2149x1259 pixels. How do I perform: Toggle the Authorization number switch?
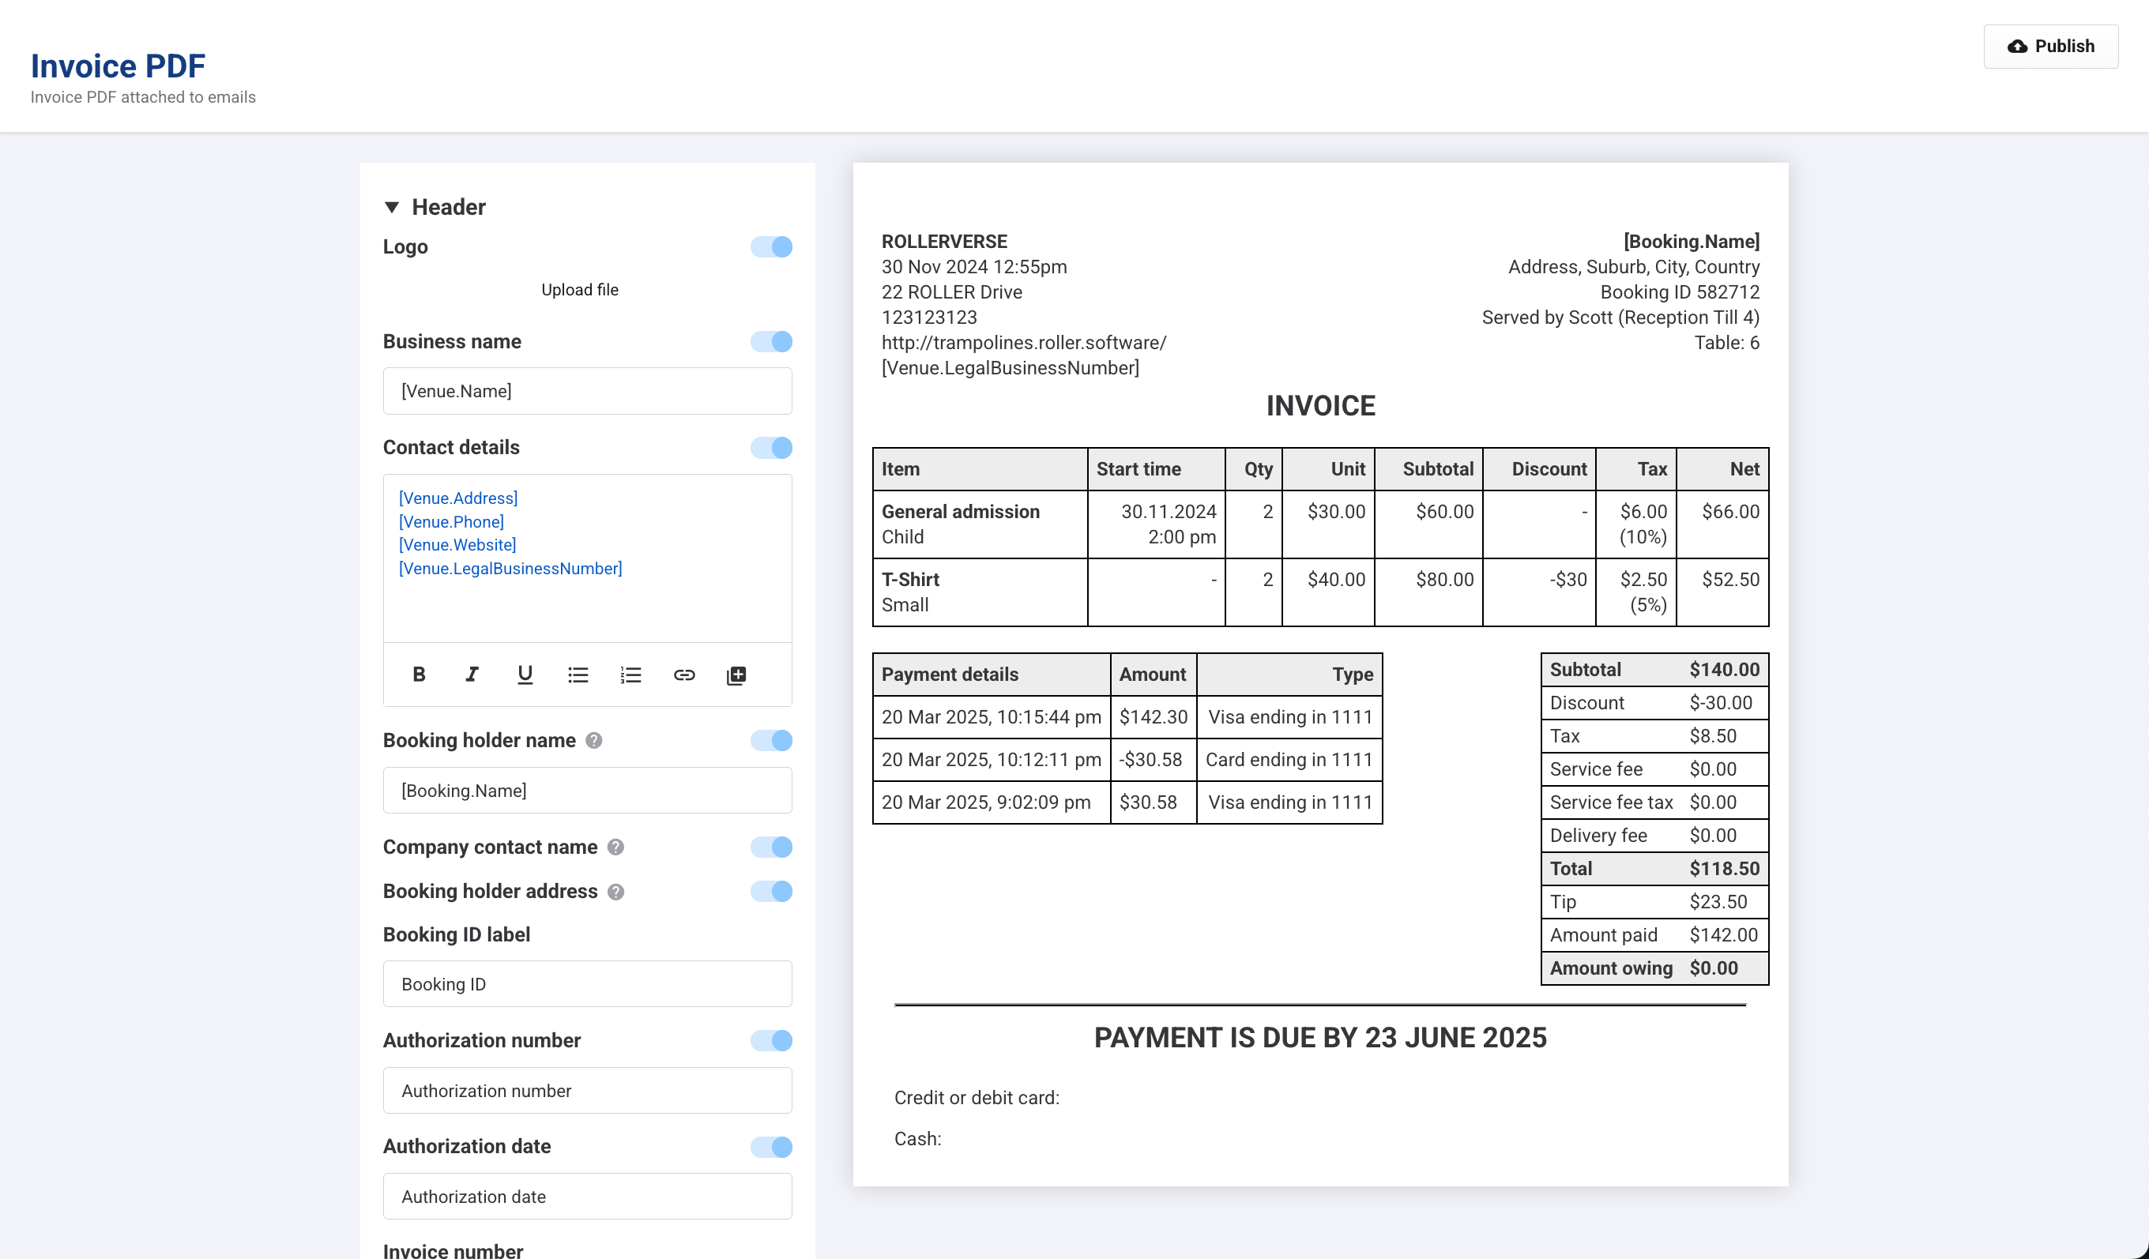(x=771, y=1041)
